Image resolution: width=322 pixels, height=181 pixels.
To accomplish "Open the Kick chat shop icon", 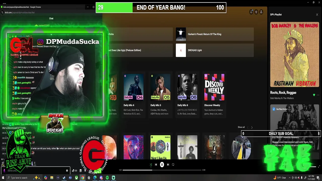I will (x=80, y=171).
